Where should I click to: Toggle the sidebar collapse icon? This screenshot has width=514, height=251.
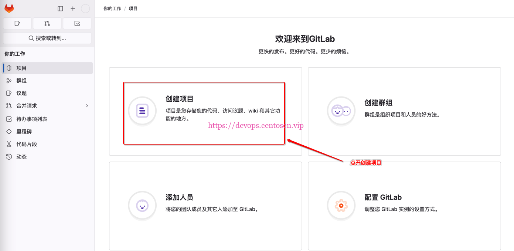pos(60,9)
